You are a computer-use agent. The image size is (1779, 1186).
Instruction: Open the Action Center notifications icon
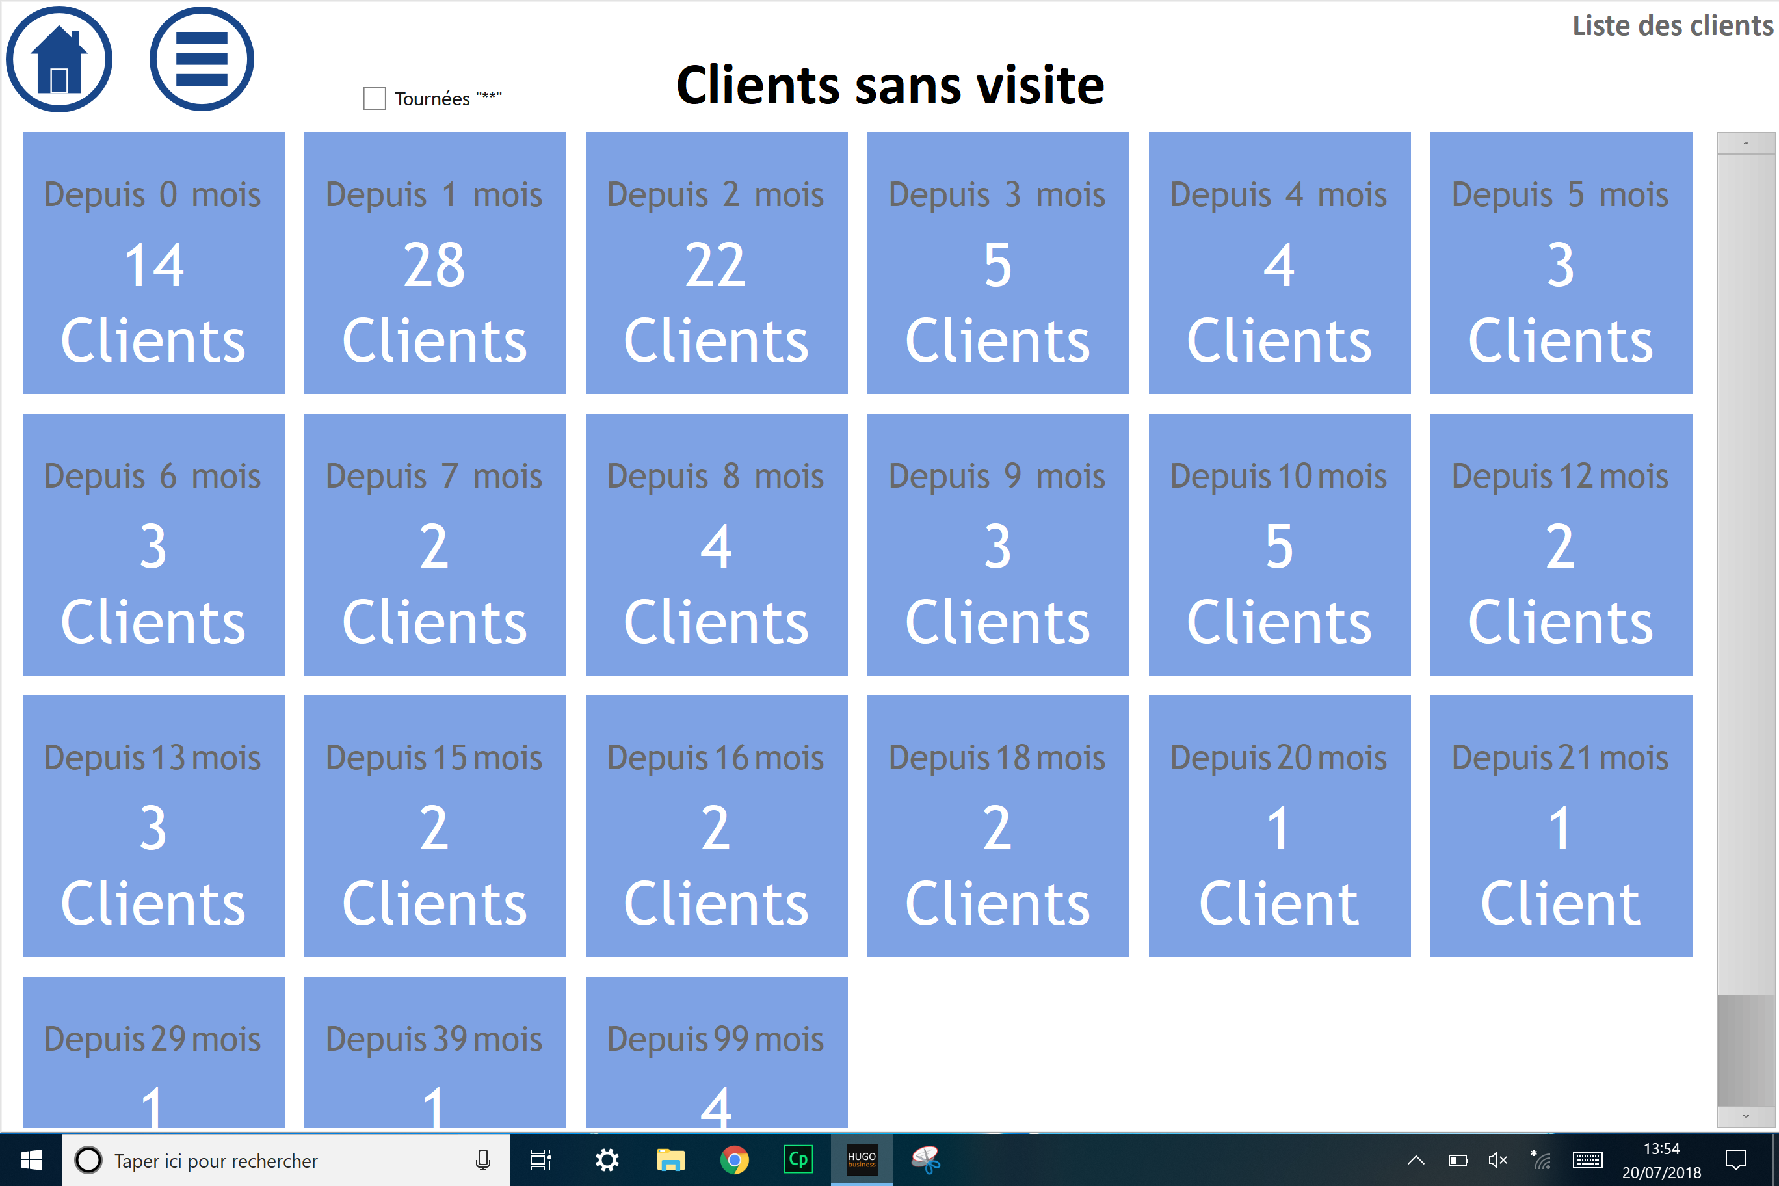[x=1736, y=1160]
